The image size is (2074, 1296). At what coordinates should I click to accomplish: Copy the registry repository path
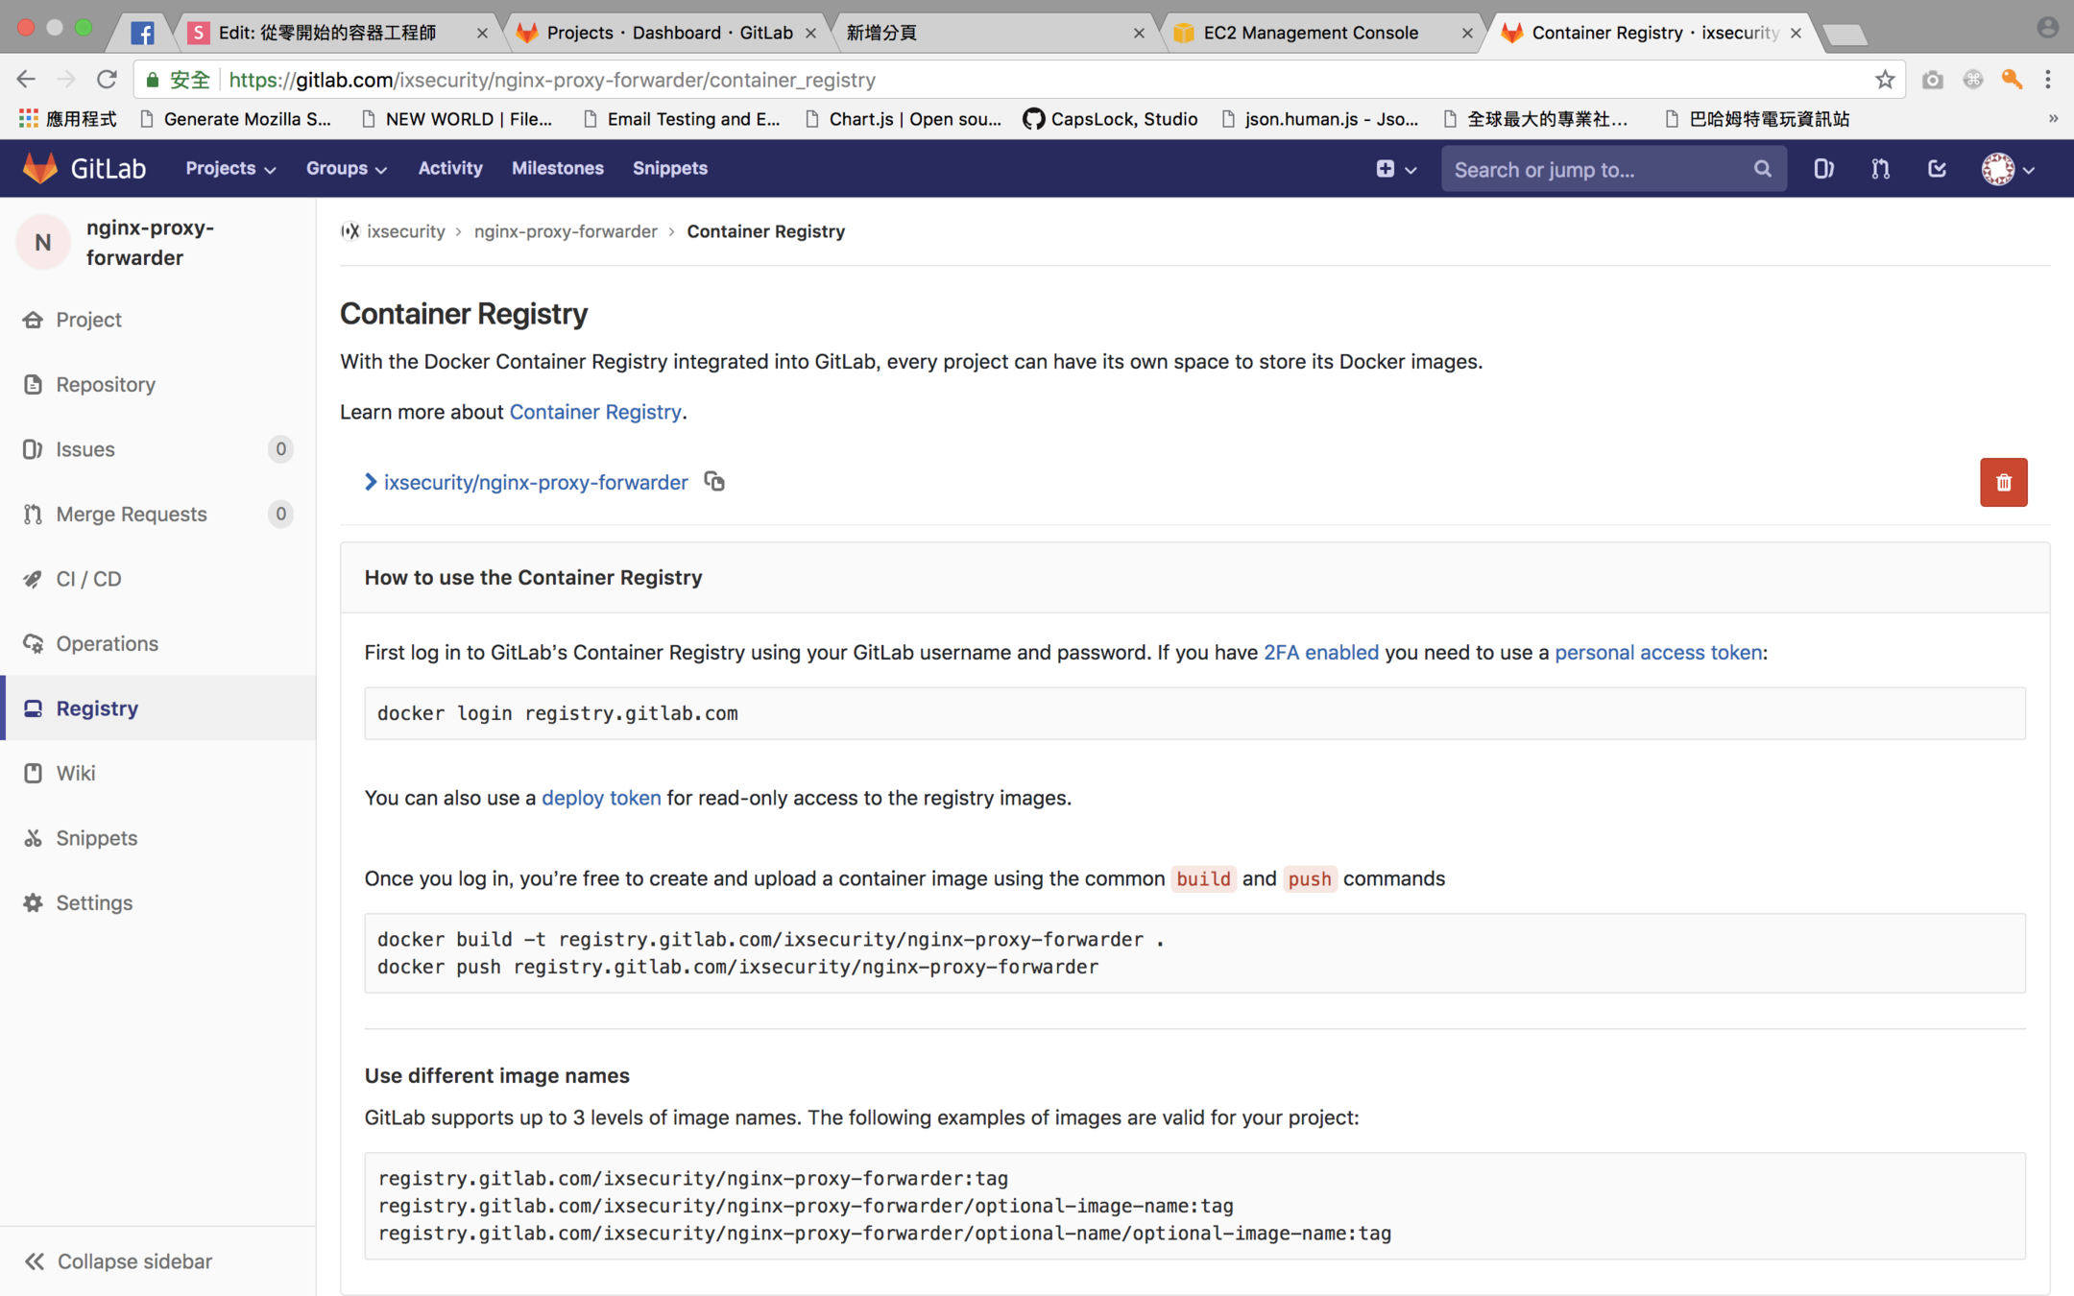(714, 481)
